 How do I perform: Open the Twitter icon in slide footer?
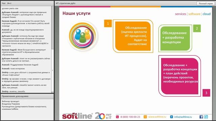click(206, 117)
